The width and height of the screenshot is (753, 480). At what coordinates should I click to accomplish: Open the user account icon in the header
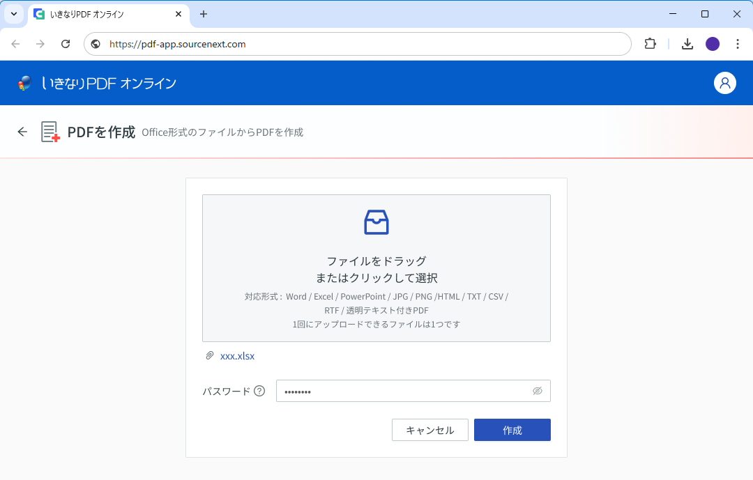point(725,83)
